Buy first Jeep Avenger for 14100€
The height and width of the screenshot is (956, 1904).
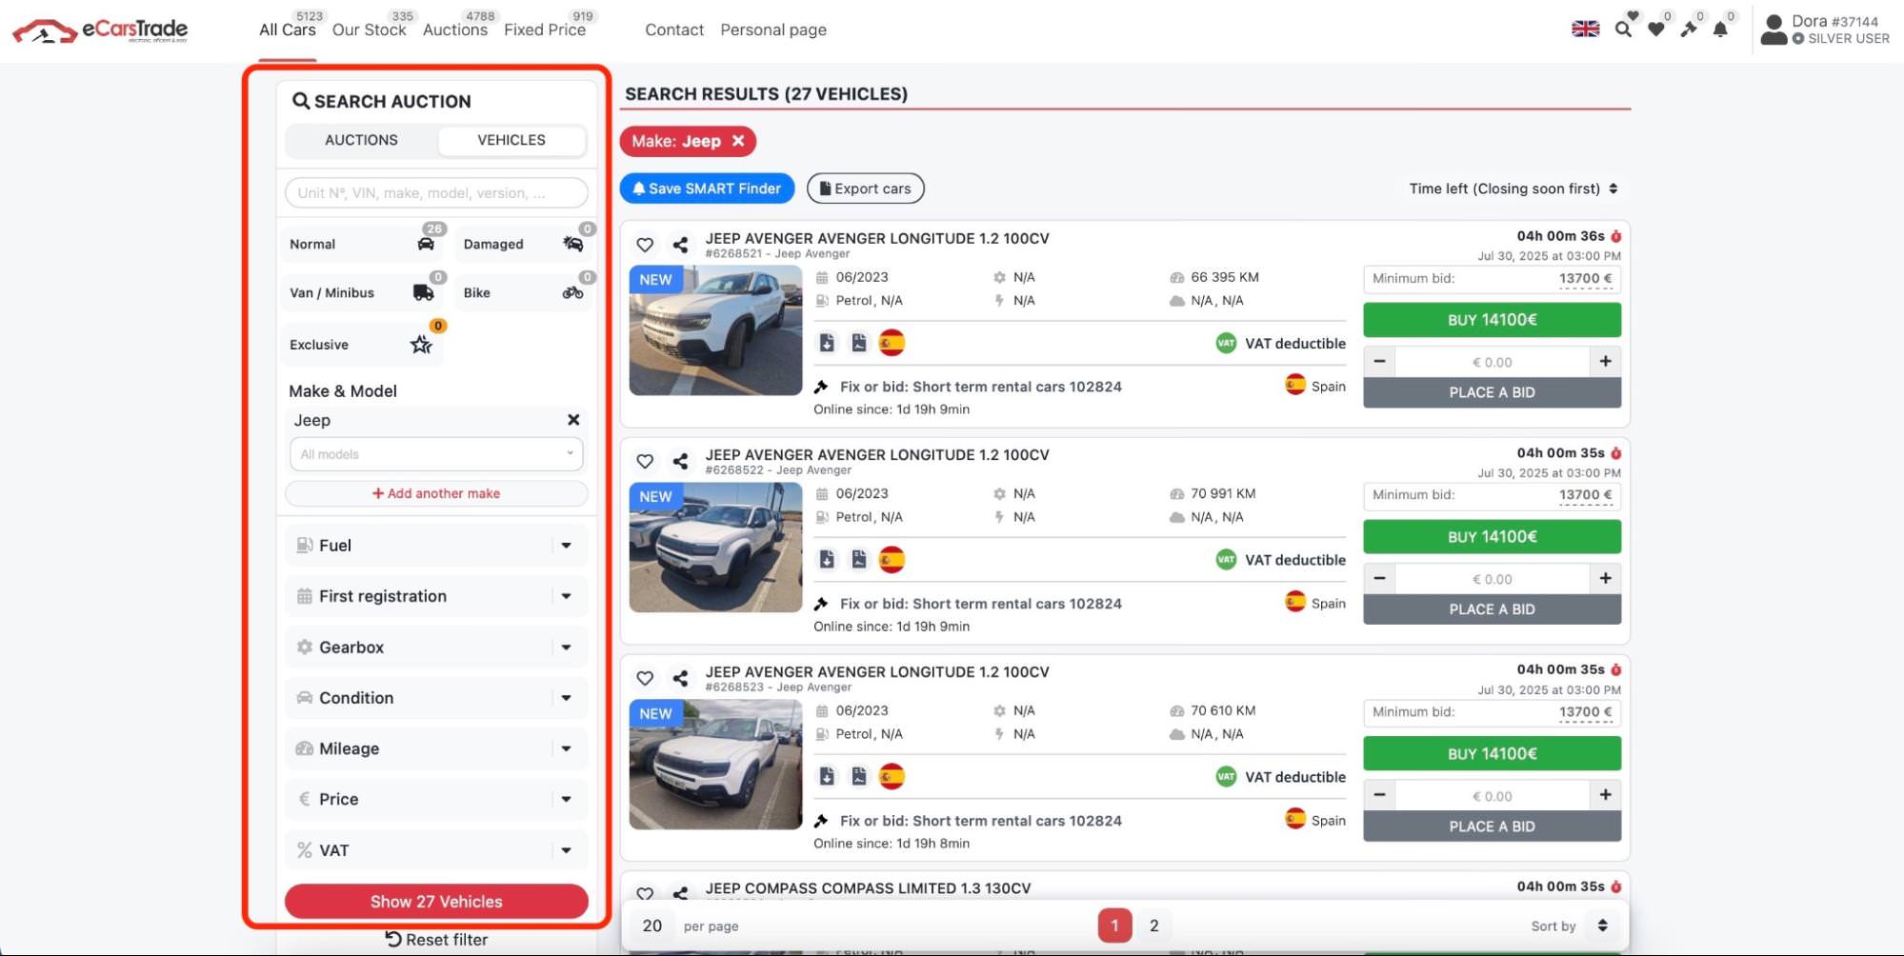[1492, 320]
